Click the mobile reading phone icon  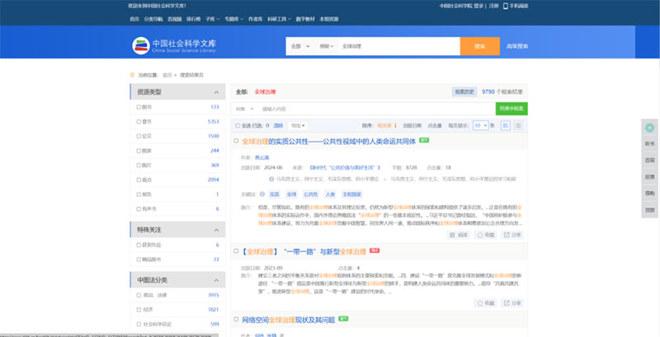click(504, 6)
